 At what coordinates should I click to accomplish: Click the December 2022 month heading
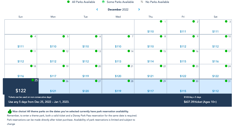point(118,10)
